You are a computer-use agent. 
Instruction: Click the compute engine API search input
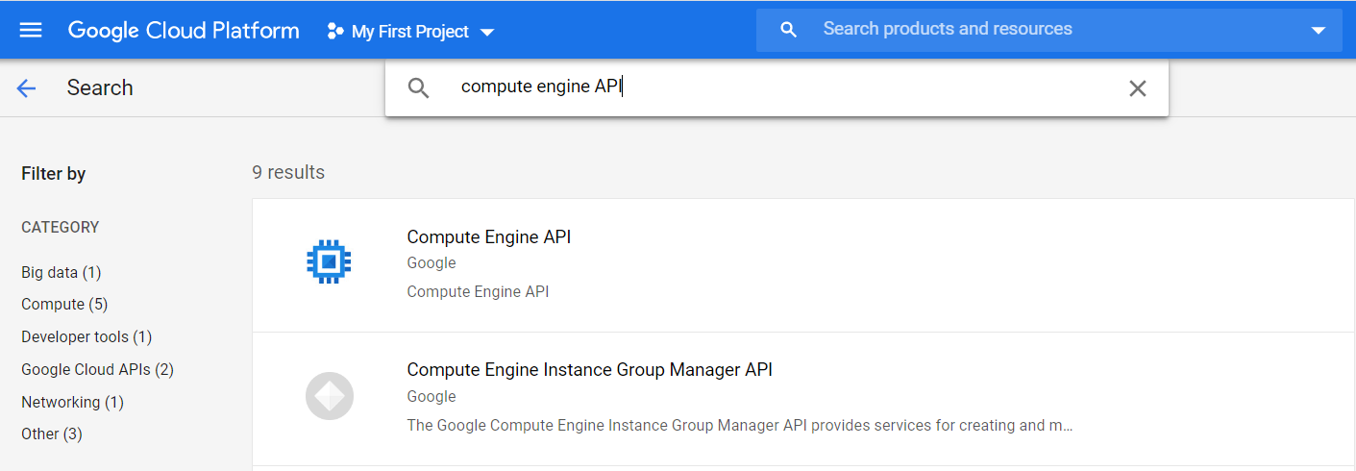(769, 87)
